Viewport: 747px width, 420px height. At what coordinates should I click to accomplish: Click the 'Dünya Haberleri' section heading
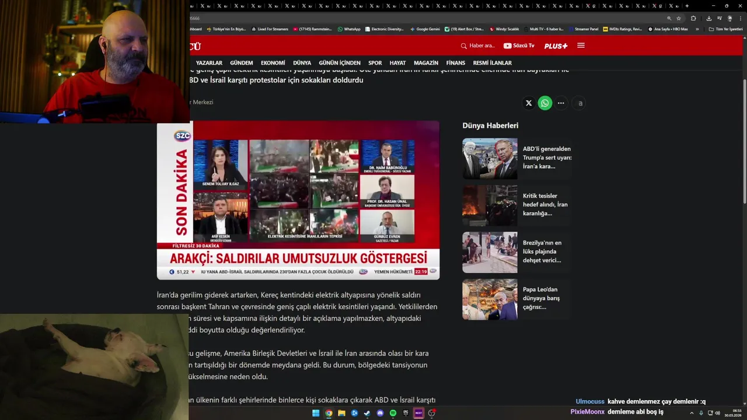coord(490,125)
